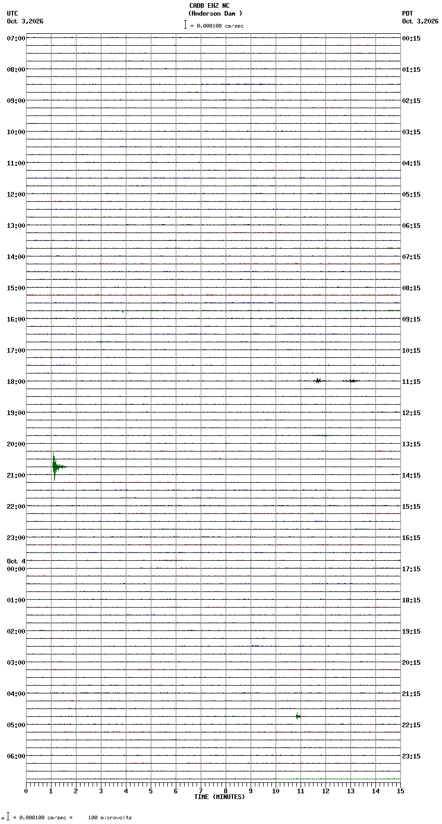Click the blue mark on the 02:30 trace

click(x=254, y=646)
